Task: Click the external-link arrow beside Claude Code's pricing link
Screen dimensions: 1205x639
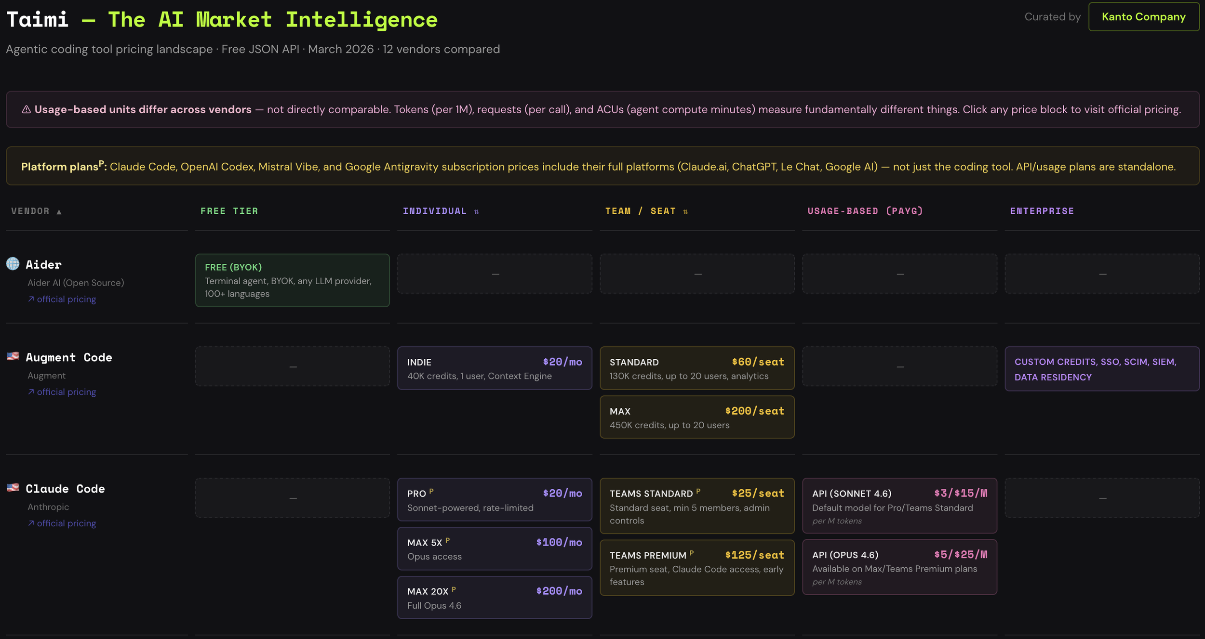Action: pyautogui.click(x=31, y=523)
